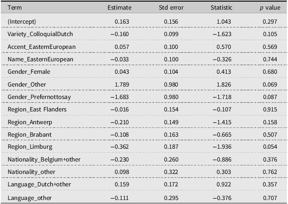
Task: Click the Region_East Flanders row label
Action: (37, 110)
